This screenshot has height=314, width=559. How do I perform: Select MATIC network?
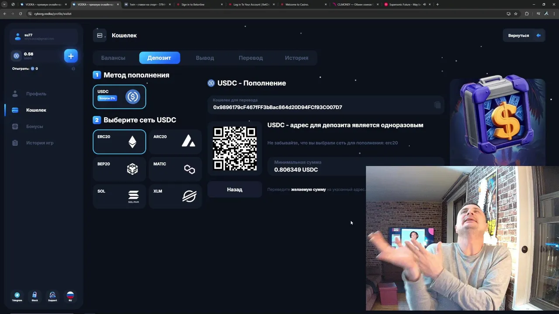coord(175,169)
